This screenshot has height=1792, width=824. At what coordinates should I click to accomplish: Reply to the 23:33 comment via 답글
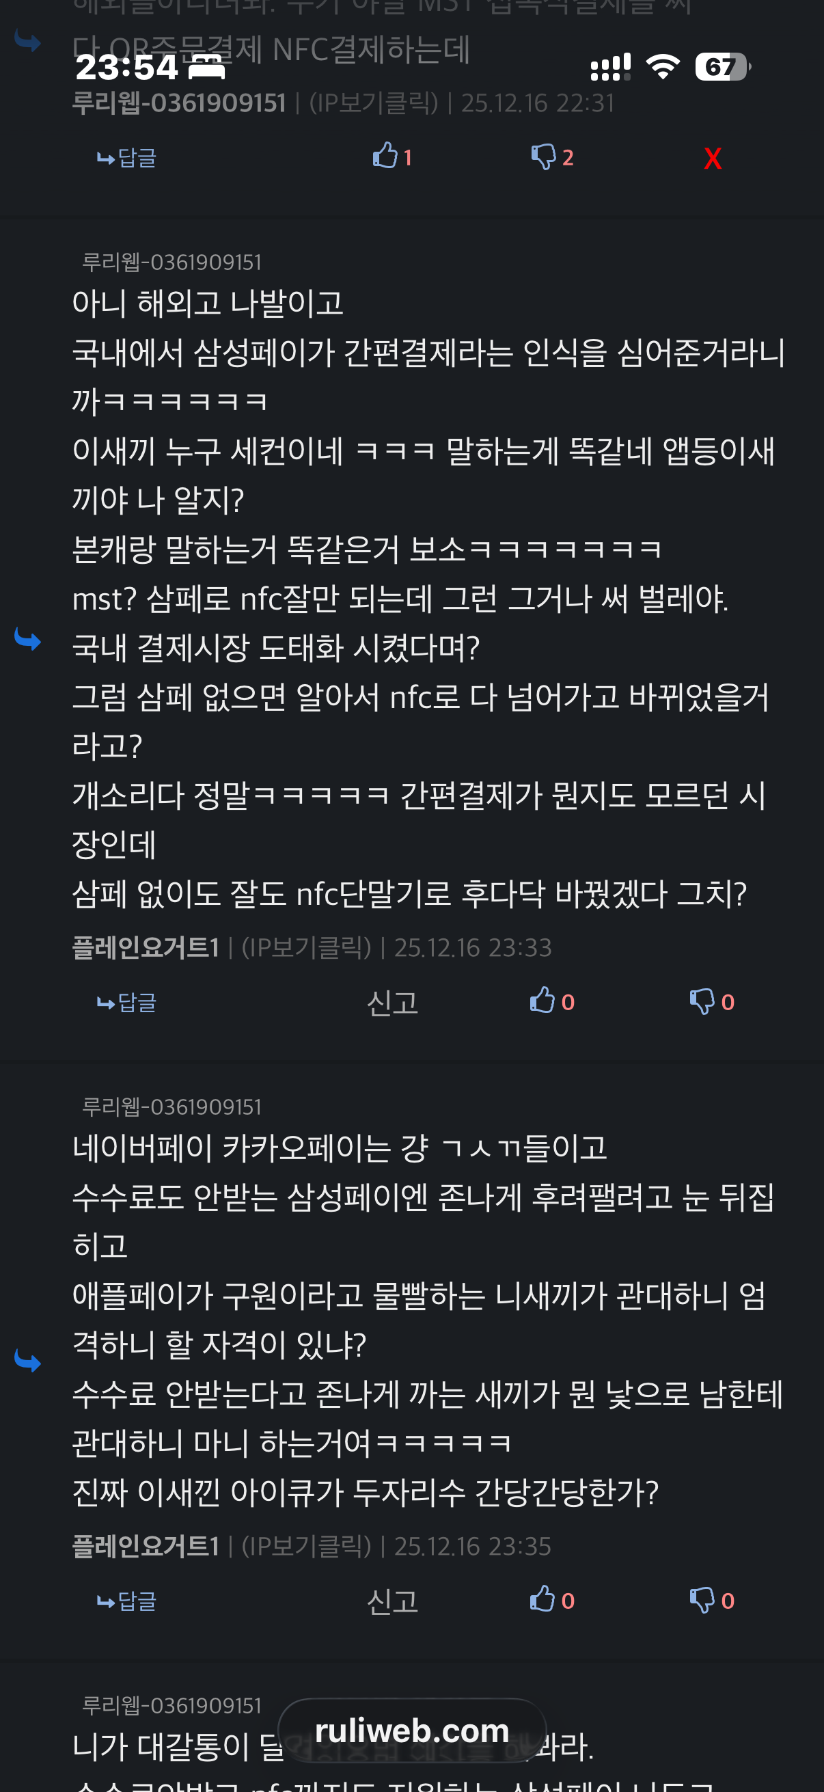point(126,1003)
